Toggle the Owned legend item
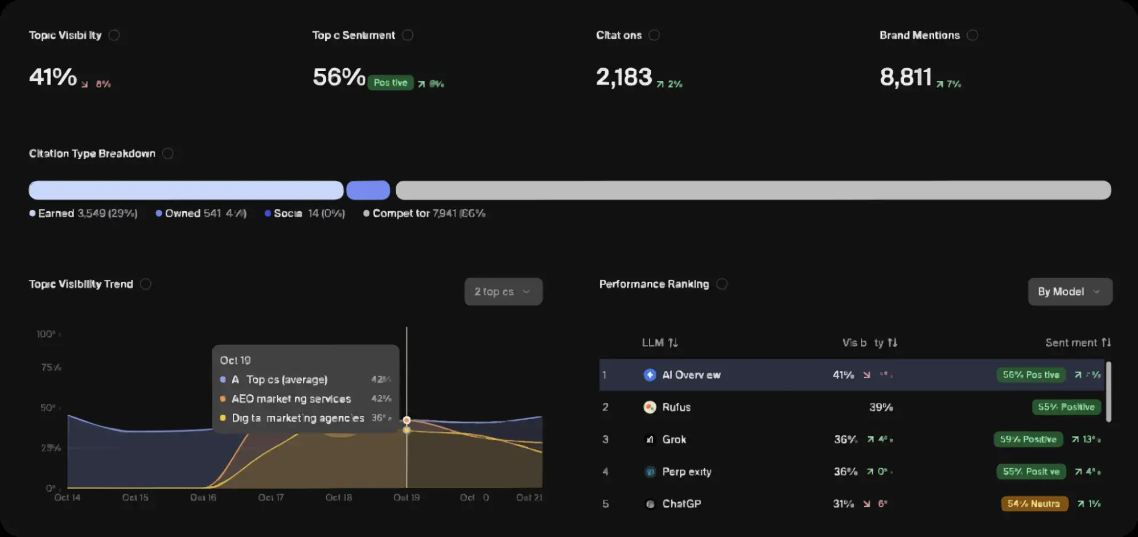 point(200,213)
